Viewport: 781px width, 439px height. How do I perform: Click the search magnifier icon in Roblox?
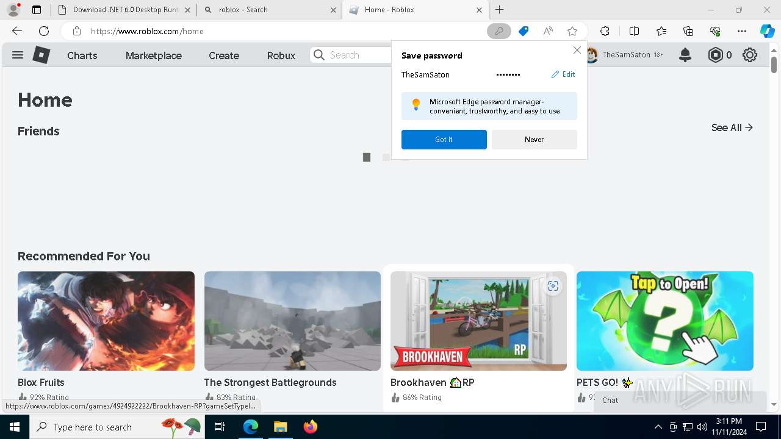click(319, 55)
